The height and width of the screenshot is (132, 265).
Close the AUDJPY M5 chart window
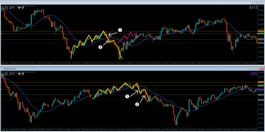click(x=262, y=69)
